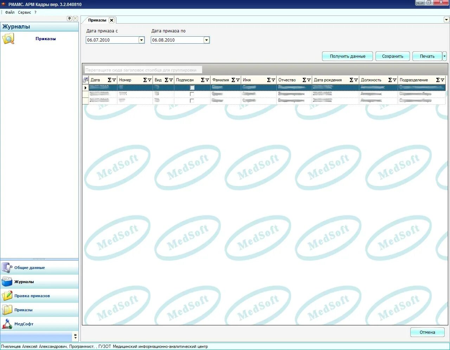Click the Правка приказов pencil icon

[x=7, y=296]
